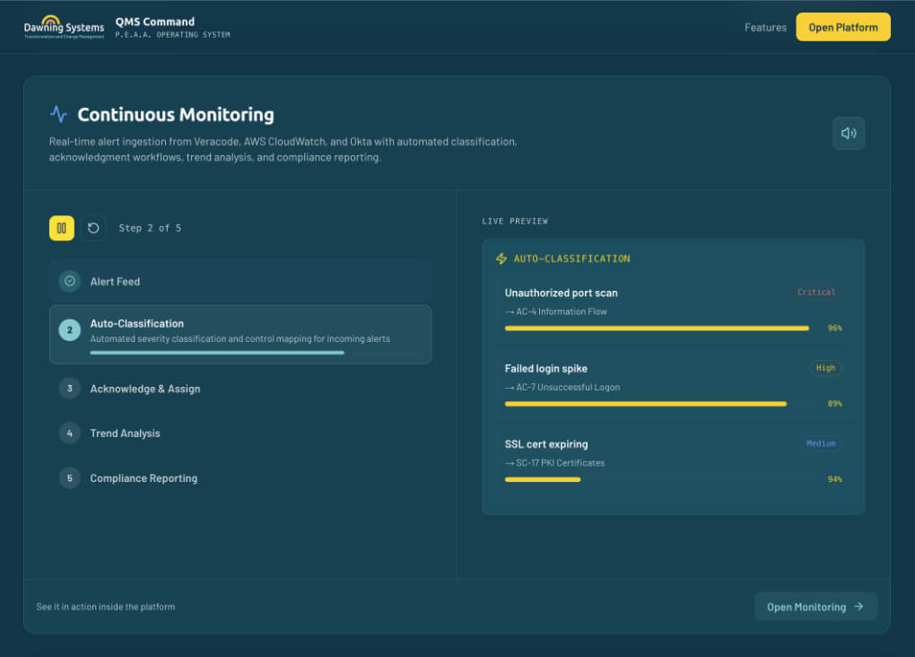Click the restart demo icon next to pause
Image resolution: width=915 pixels, height=657 pixels.
(92, 228)
